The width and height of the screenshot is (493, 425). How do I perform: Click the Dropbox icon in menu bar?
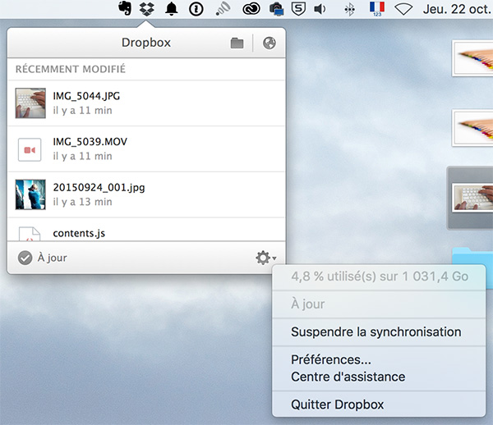(x=147, y=9)
